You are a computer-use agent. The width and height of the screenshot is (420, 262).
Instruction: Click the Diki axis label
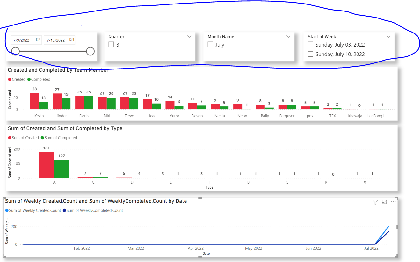pyautogui.click(x=107, y=116)
